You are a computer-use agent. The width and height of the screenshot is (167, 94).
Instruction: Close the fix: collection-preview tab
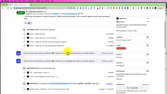[28, 5]
